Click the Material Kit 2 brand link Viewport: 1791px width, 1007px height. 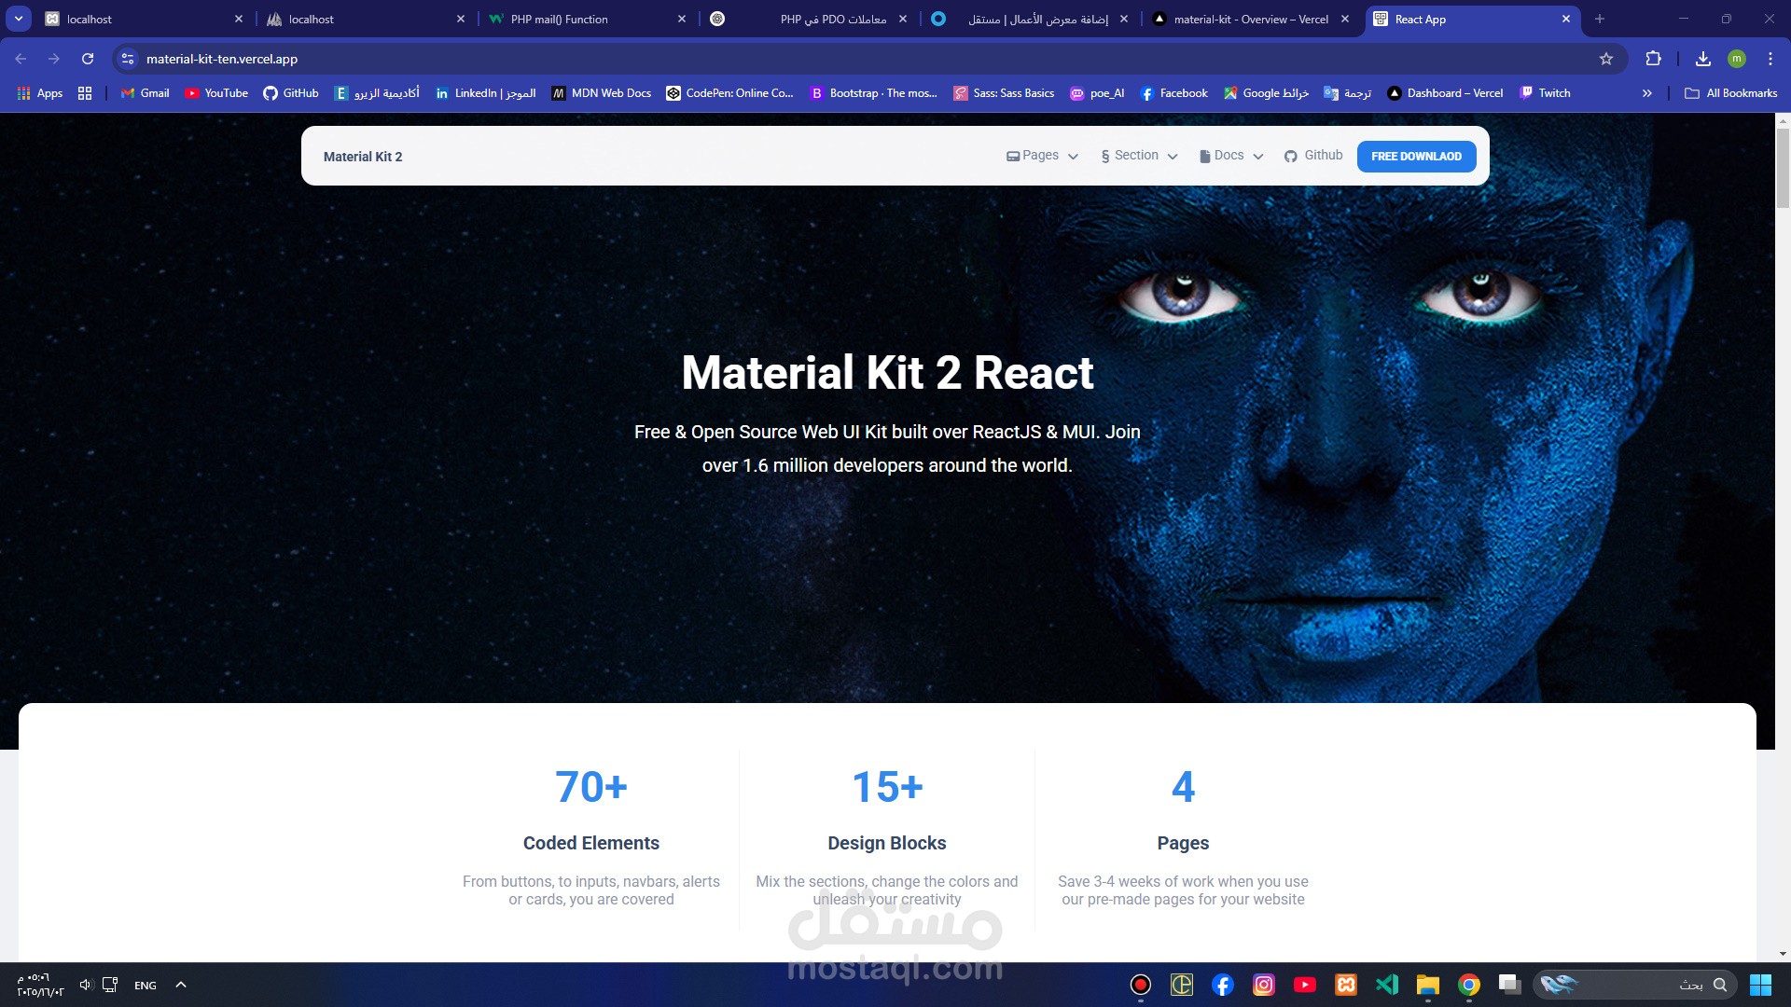point(363,157)
